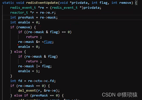Click the "if (re->mask == 0) {" line
Viewport: 142px width, 100px height.
point(30,86)
